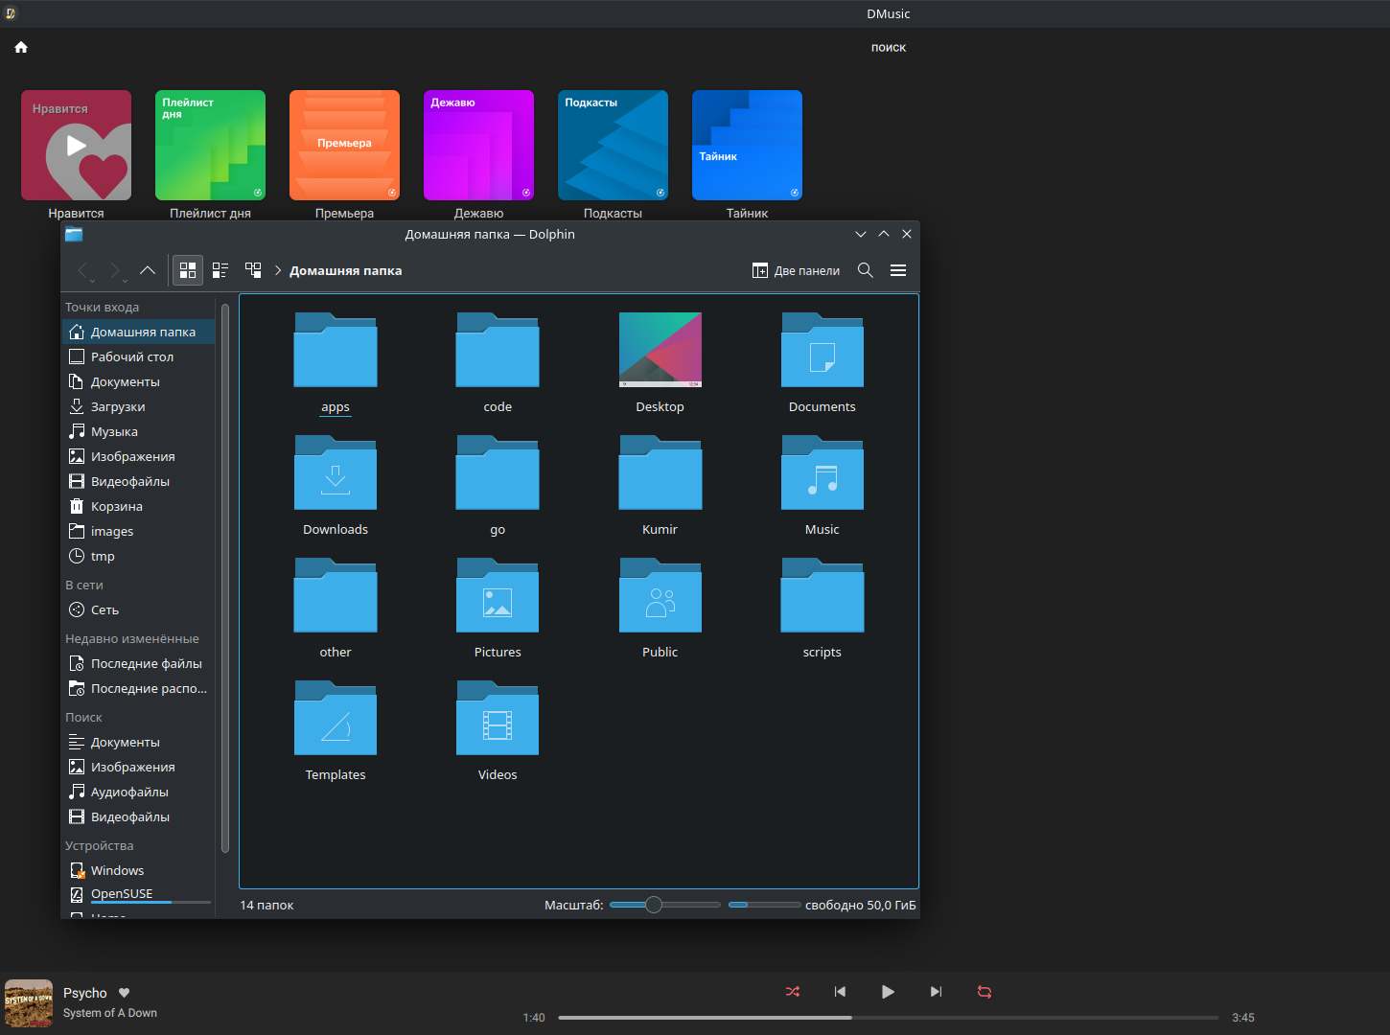The height and width of the screenshot is (1035, 1390).
Task: Select Рабочий стол in places panel
Action: click(139, 356)
